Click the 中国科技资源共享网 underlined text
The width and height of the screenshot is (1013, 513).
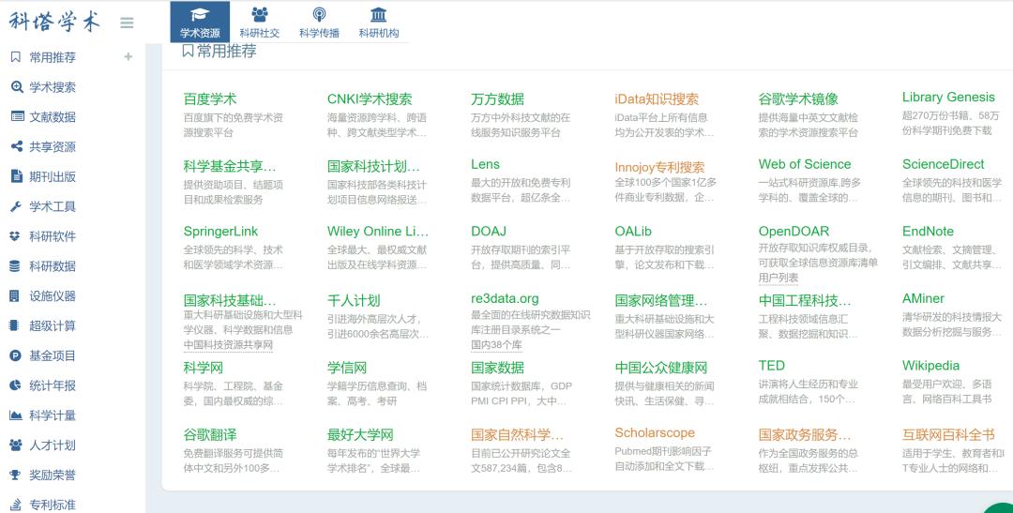tap(228, 345)
